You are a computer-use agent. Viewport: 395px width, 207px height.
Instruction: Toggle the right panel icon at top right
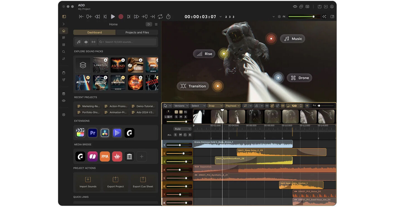(332, 17)
